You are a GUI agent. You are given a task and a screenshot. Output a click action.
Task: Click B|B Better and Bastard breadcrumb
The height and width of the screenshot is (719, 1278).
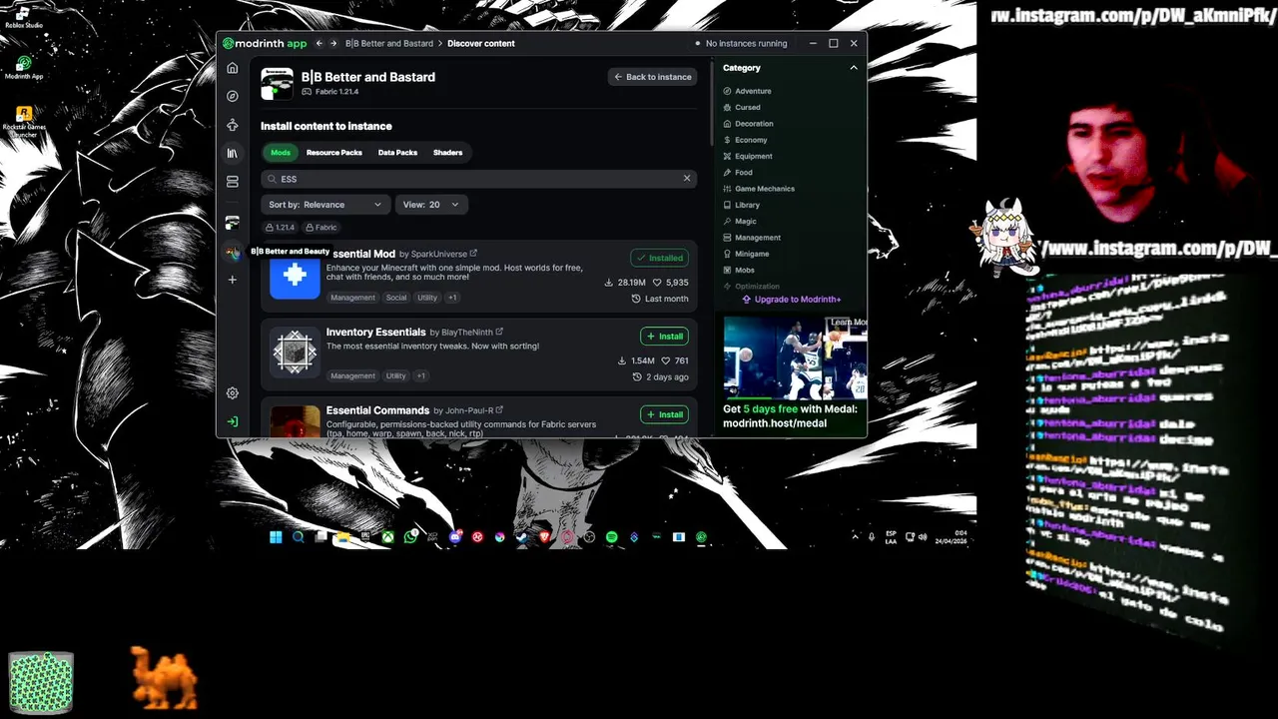389,43
